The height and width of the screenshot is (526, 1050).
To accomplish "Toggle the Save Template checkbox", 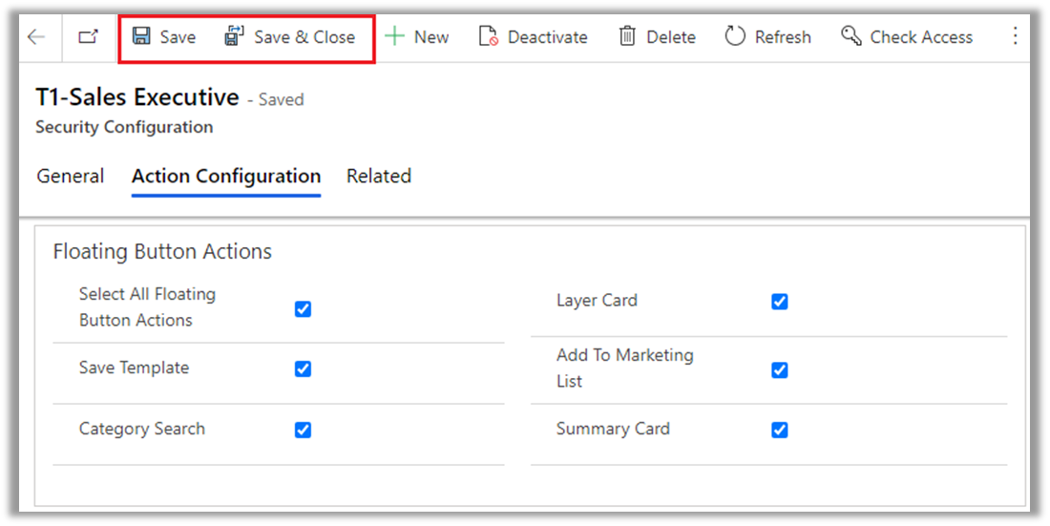I will pos(303,369).
